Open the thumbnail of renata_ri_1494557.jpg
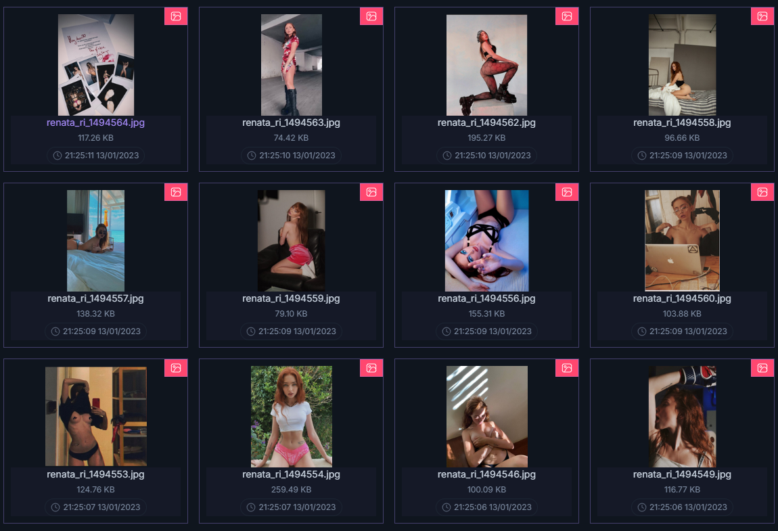Image resolution: width=778 pixels, height=531 pixels. (x=96, y=241)
